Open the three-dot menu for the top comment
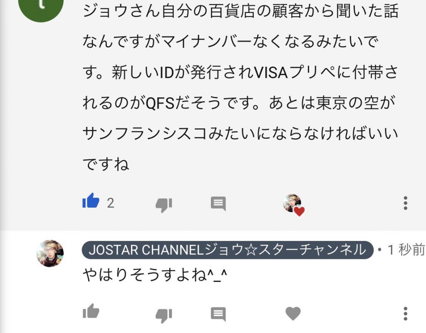426x333 pixels. [405, 203]
